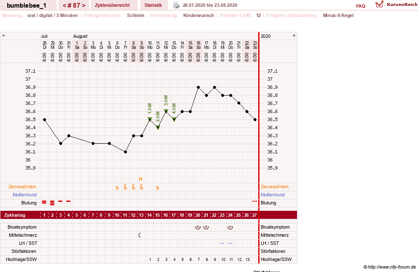Click the chart's top-left > arrow
This screenshot has width=418, height=272.
3,35
